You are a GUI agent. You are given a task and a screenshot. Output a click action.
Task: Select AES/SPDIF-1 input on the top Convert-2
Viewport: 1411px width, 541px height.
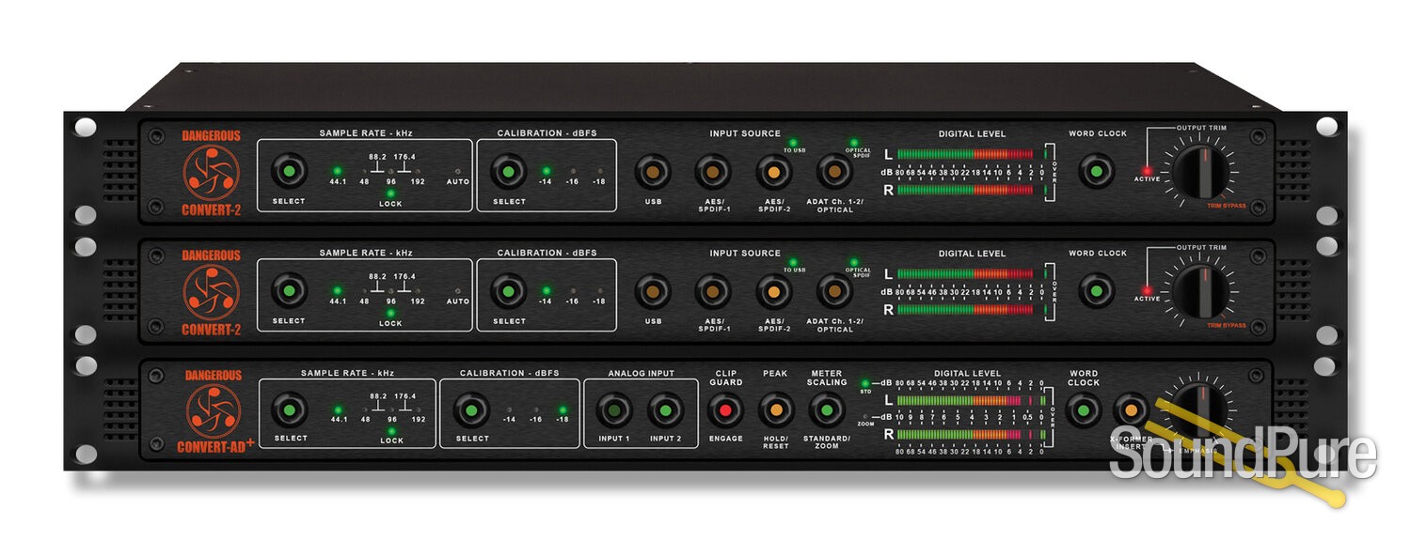[x=712, y=173]
